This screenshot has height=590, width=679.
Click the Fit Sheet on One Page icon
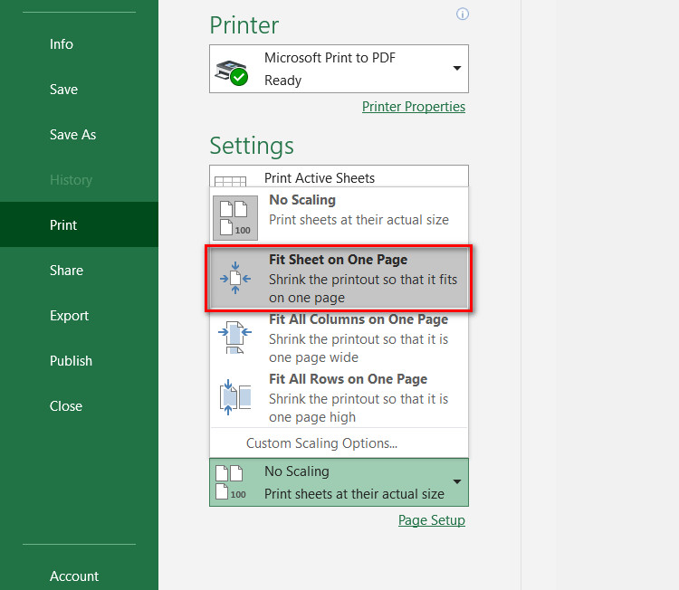235,278
